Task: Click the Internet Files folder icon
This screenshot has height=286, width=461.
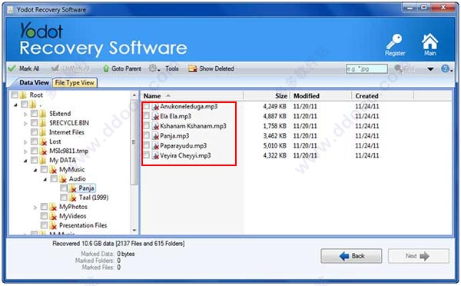Action: [43, 132]
